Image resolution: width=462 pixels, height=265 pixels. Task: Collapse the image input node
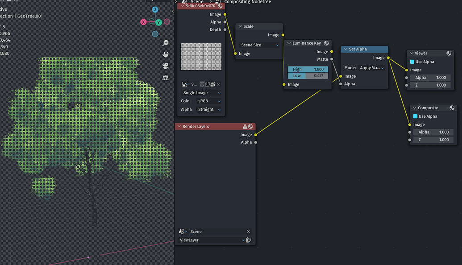(183, 6)
